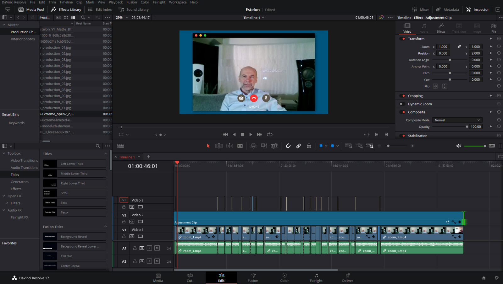
Task: Click the Overwrite clip icon
Action: (264, 146)
